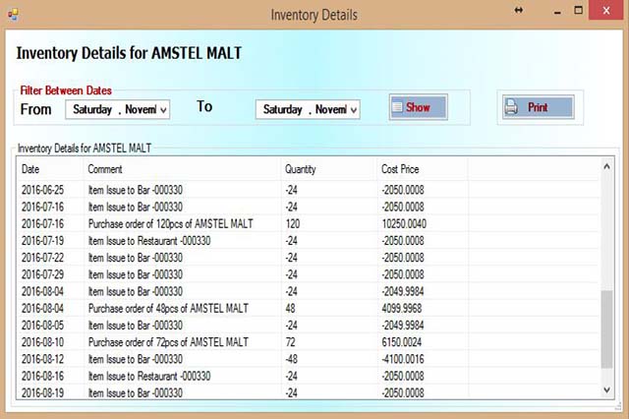
Task: Maximize the Inventory Details window
Action: click(578, 10)
